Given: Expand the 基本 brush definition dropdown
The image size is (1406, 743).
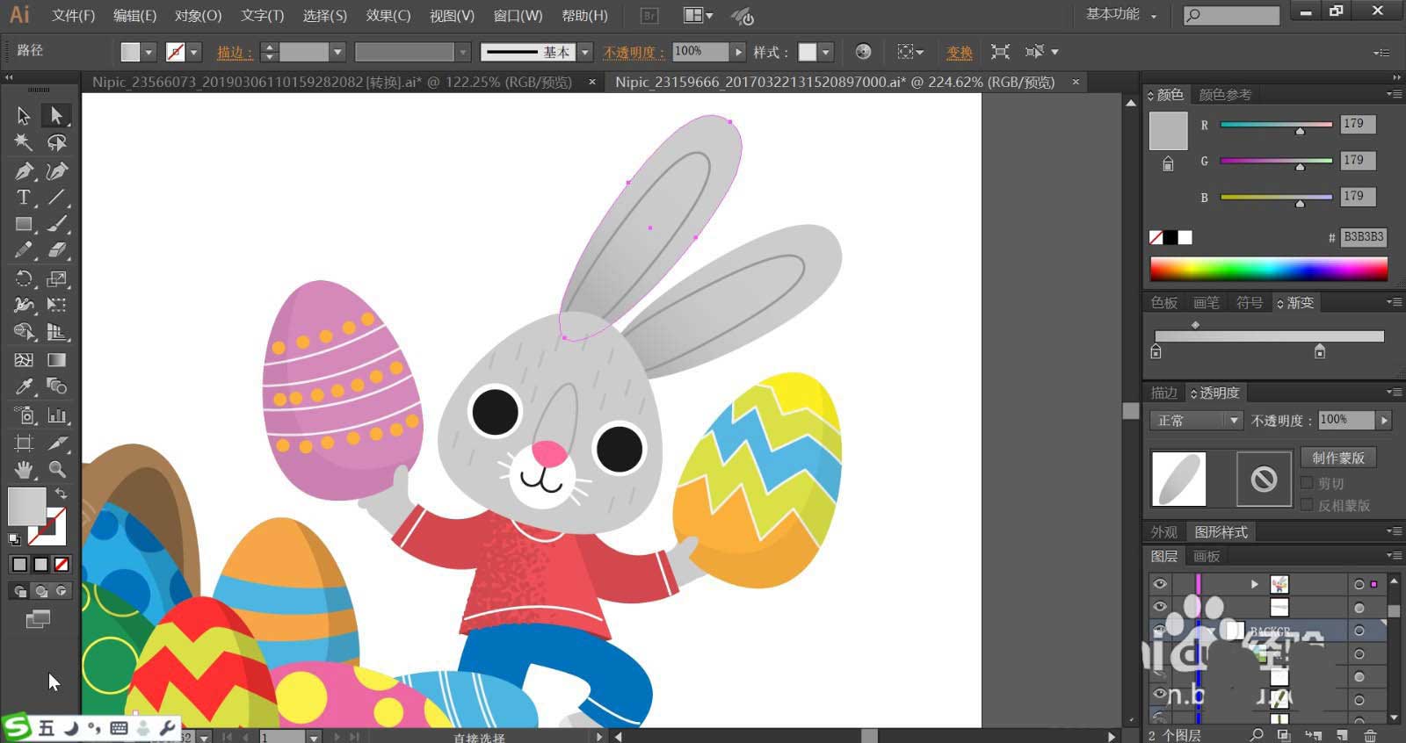Looking at the screenshot, I should tap(585, 53).
